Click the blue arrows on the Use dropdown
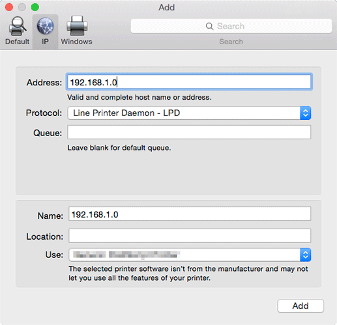This screenshot has width=337, height=325. point(305,255)
